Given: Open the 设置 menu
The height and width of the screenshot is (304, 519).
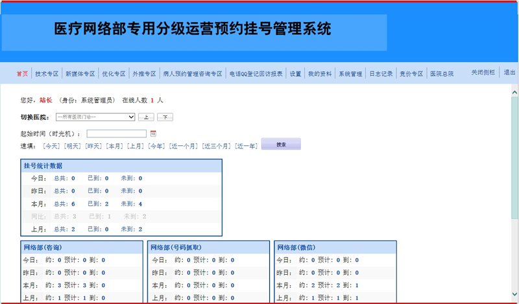Looking at the screenshot, I should tap(295, 74).
